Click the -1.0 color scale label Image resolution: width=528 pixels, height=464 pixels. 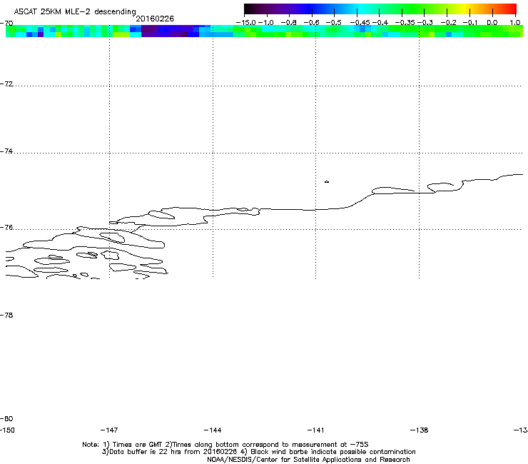pos(266,23)
